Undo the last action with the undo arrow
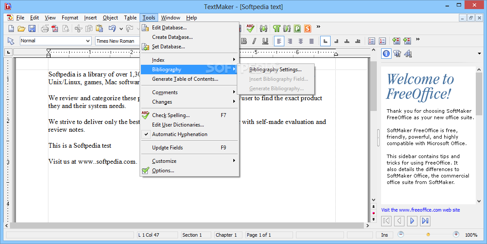This screenshot has height=244, width=487. (112, 29)
